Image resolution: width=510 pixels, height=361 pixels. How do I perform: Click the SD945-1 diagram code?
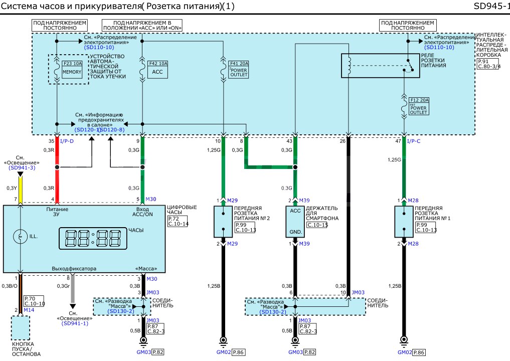point(491,7)
